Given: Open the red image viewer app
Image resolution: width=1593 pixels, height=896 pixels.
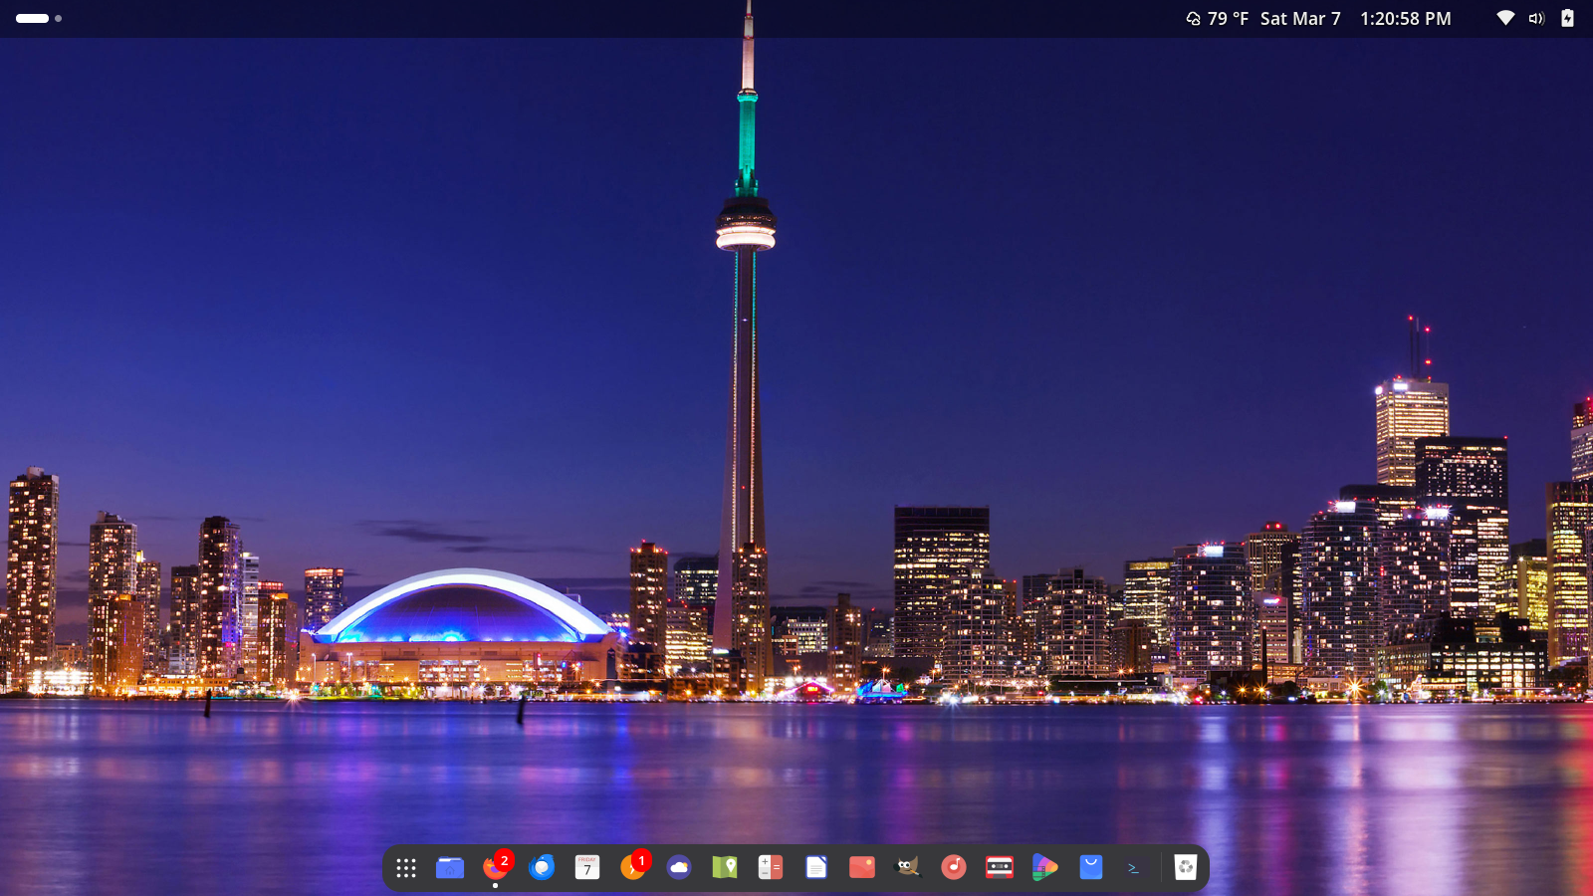Looking at the screenshot, I should [862, 868].
